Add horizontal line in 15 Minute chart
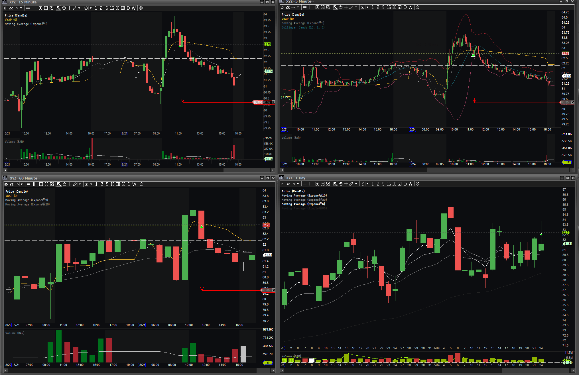This screenshot has width=579, height=375. tap(28, 8)
